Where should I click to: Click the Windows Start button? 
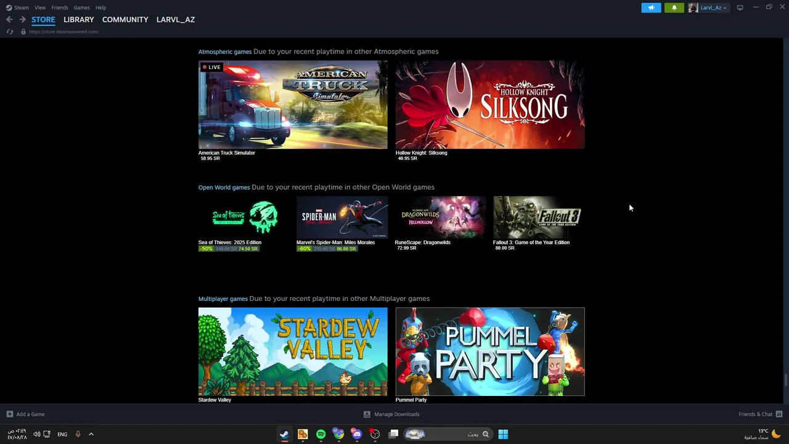(503, 434)
